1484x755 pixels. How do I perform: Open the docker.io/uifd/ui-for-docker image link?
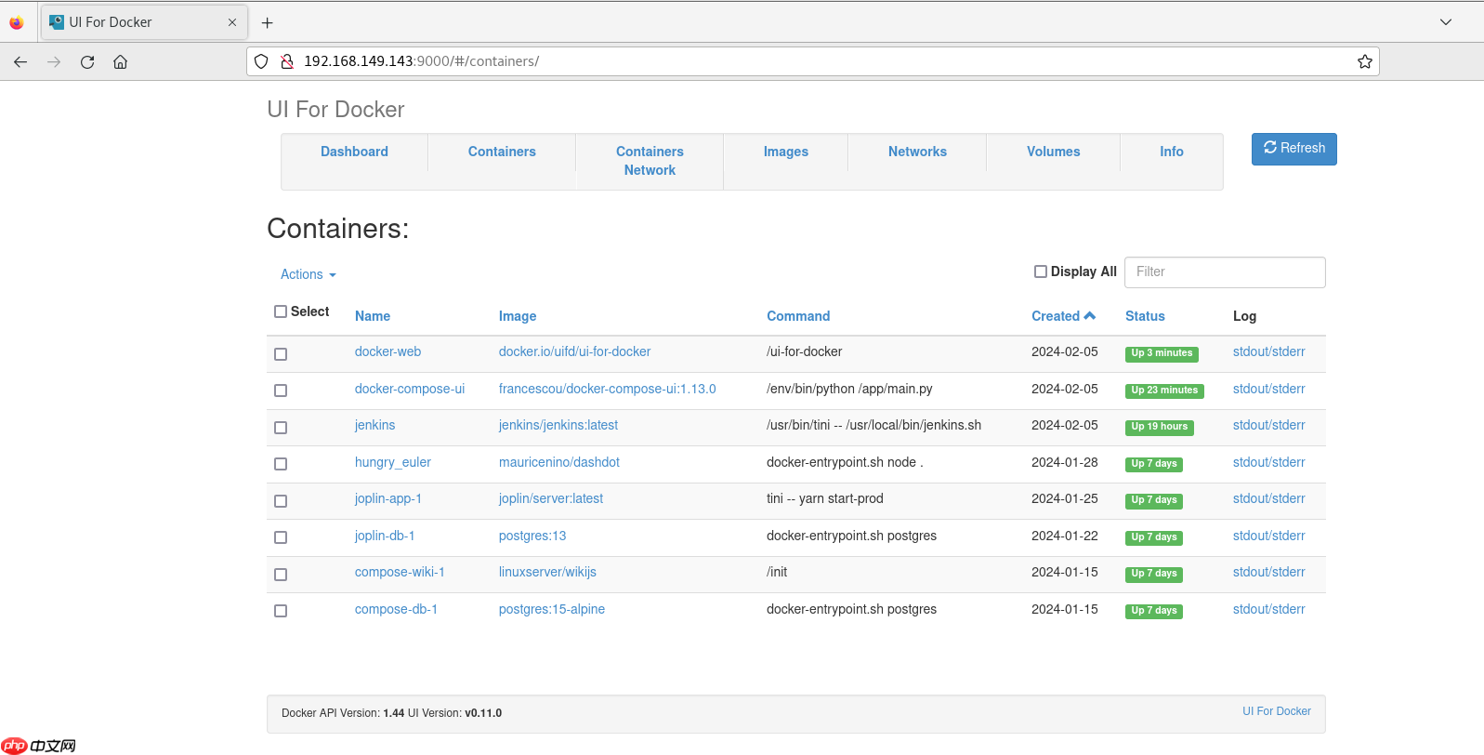(574, 351)
